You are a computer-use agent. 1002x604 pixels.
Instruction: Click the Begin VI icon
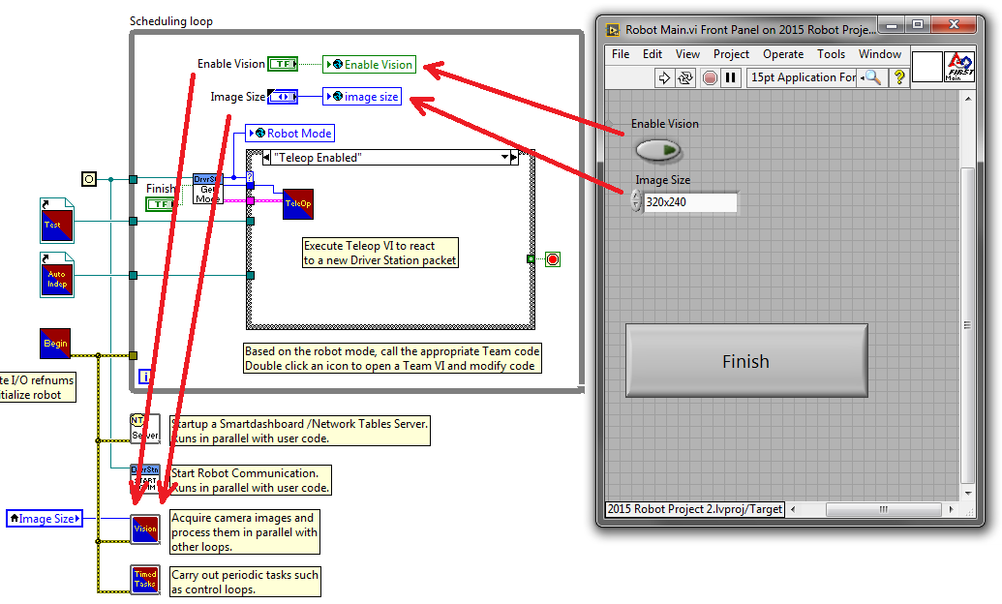click(x=55, y=343)
